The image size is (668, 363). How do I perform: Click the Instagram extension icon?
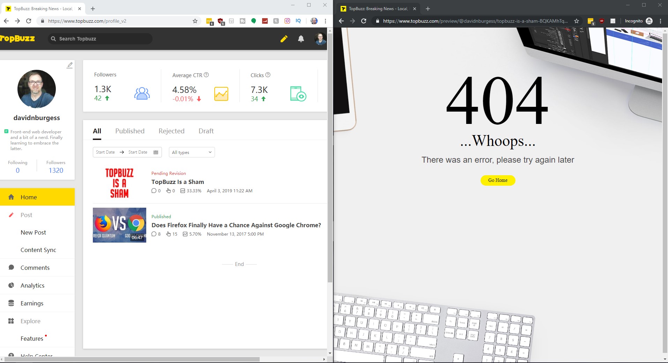pos(287,21)
